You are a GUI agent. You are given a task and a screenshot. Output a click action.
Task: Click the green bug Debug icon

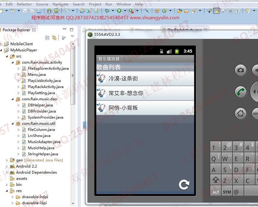tap(107, 11)
